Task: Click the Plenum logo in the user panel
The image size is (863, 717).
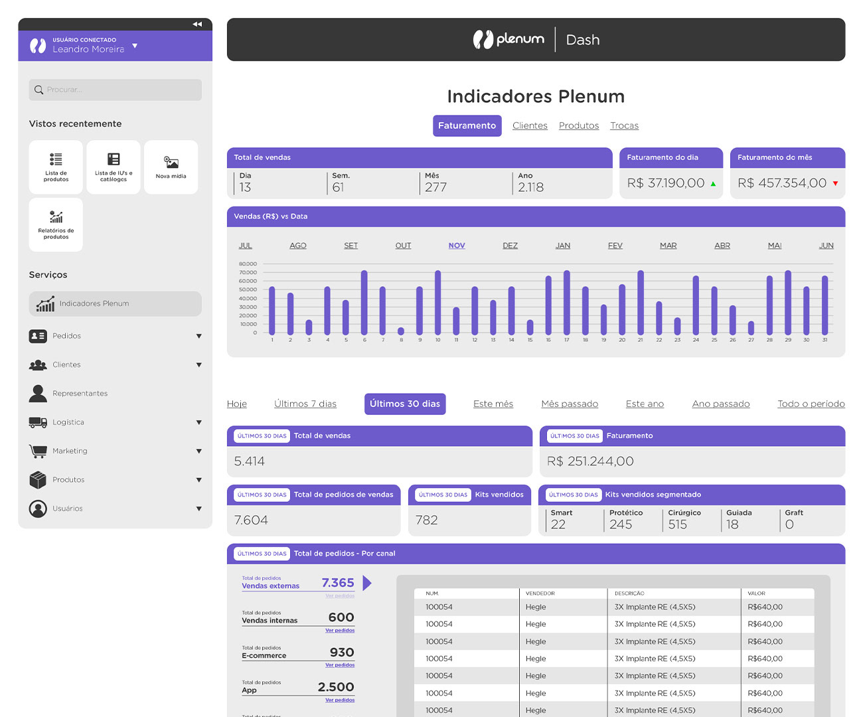Action: click(x=38, y=46)
